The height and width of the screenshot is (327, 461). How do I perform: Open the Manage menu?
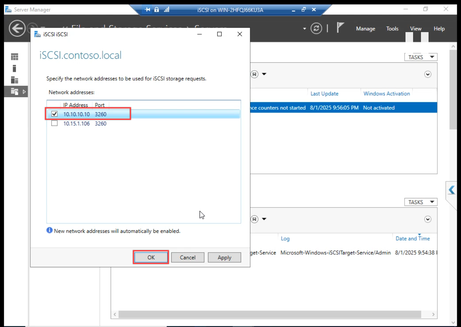[365, 29]
